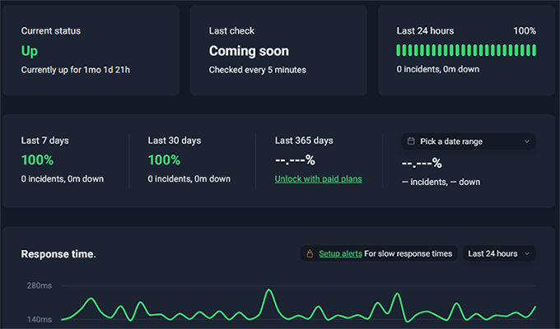The height and width of the screenshot is (329, 560).
Task: Follow the Unlock with paid plans link
Action: (x=319, y=179)
